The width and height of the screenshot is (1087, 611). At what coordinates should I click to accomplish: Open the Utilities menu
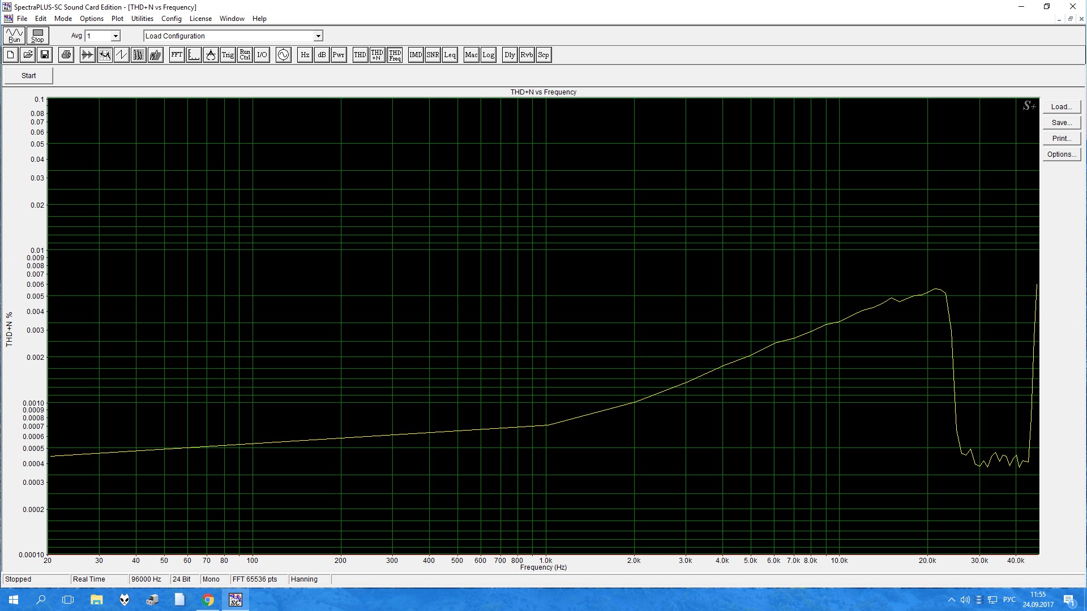pos(142,19)
